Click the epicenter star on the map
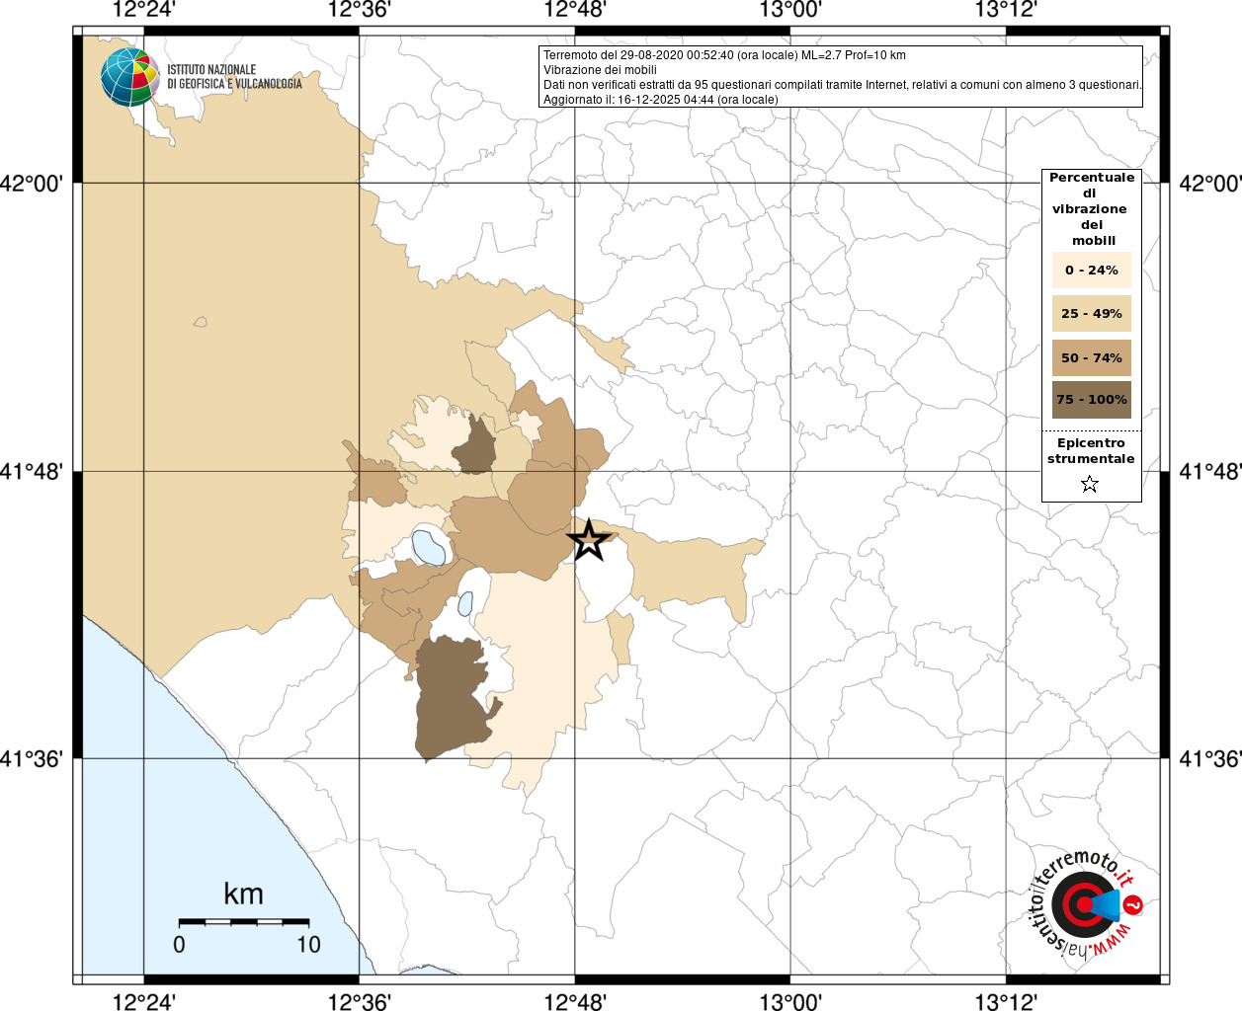The height and width of the screenshot is (1011, 1242). pos(589,540)
